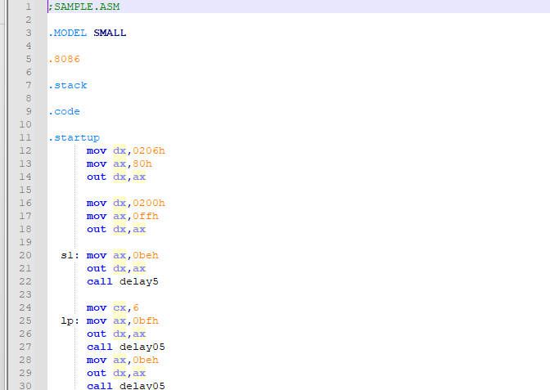The height and width of the screenshot is (390, 550).
Task: Click the 'sl:' label
Action: point(70,255)
